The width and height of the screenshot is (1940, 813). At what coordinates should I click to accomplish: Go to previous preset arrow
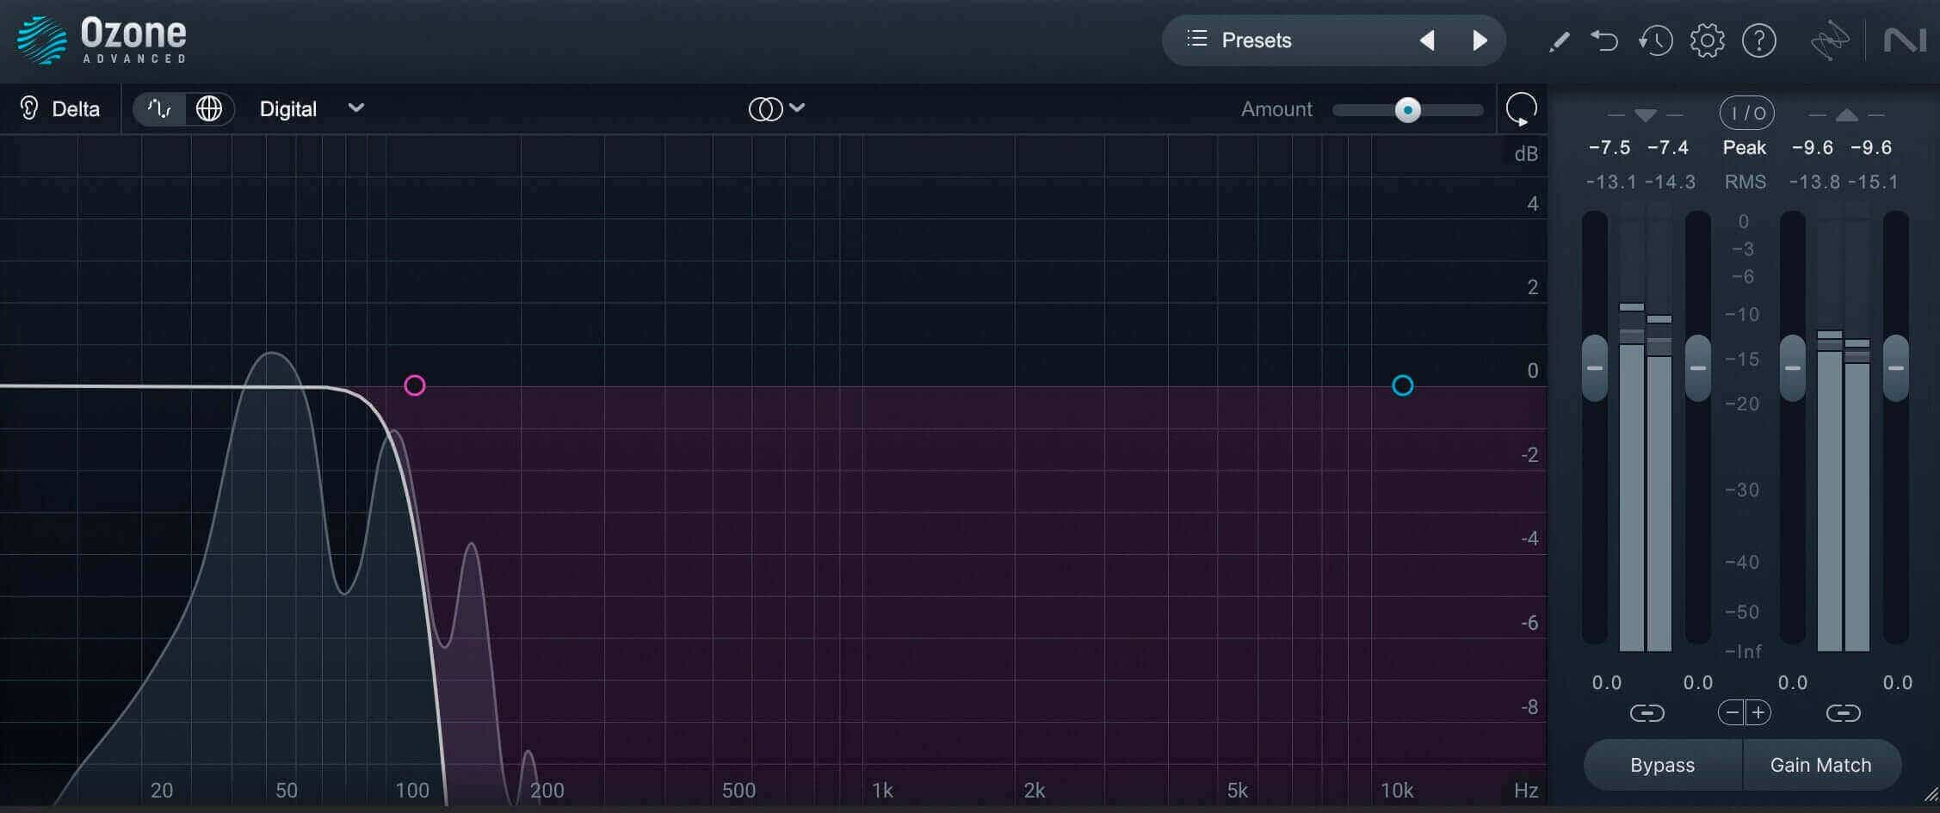click(x=1427, y=40)
